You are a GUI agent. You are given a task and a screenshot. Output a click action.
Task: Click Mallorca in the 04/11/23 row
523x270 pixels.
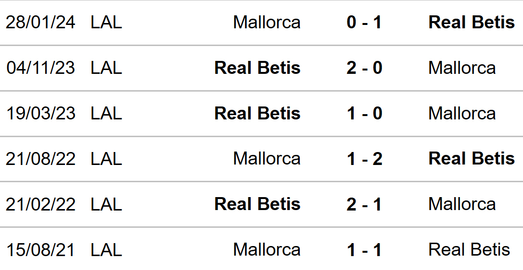(x=462, y=68)
